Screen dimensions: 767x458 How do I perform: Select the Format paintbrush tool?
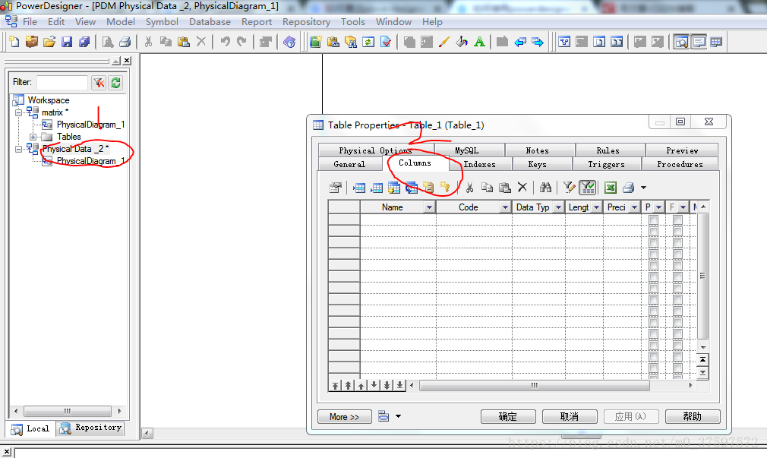coord(444,42)
